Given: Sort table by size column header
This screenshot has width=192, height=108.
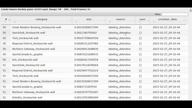Looking at the screenshot, I should click(89, 20).
